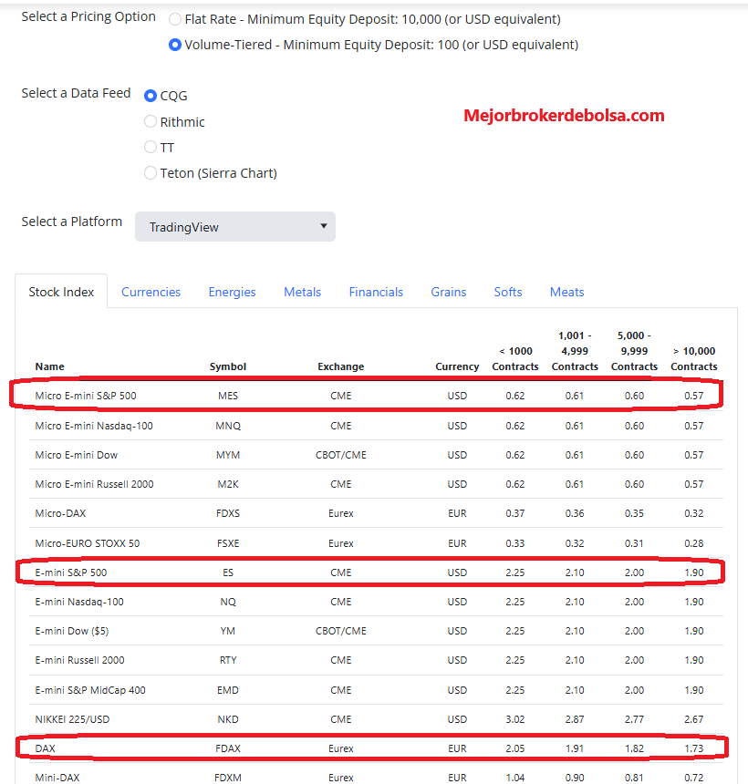Select the Volume-Tiered pricing radio button

[174, 45]
